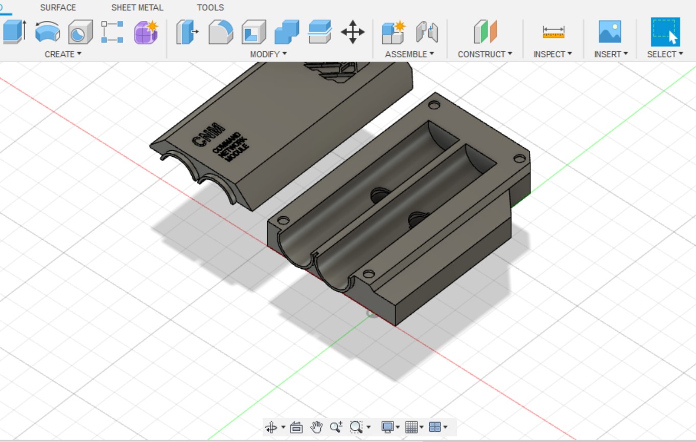Click the Offset Plane construct icon
The width and height of the screenshot is (696, 442).
[485, 32]
